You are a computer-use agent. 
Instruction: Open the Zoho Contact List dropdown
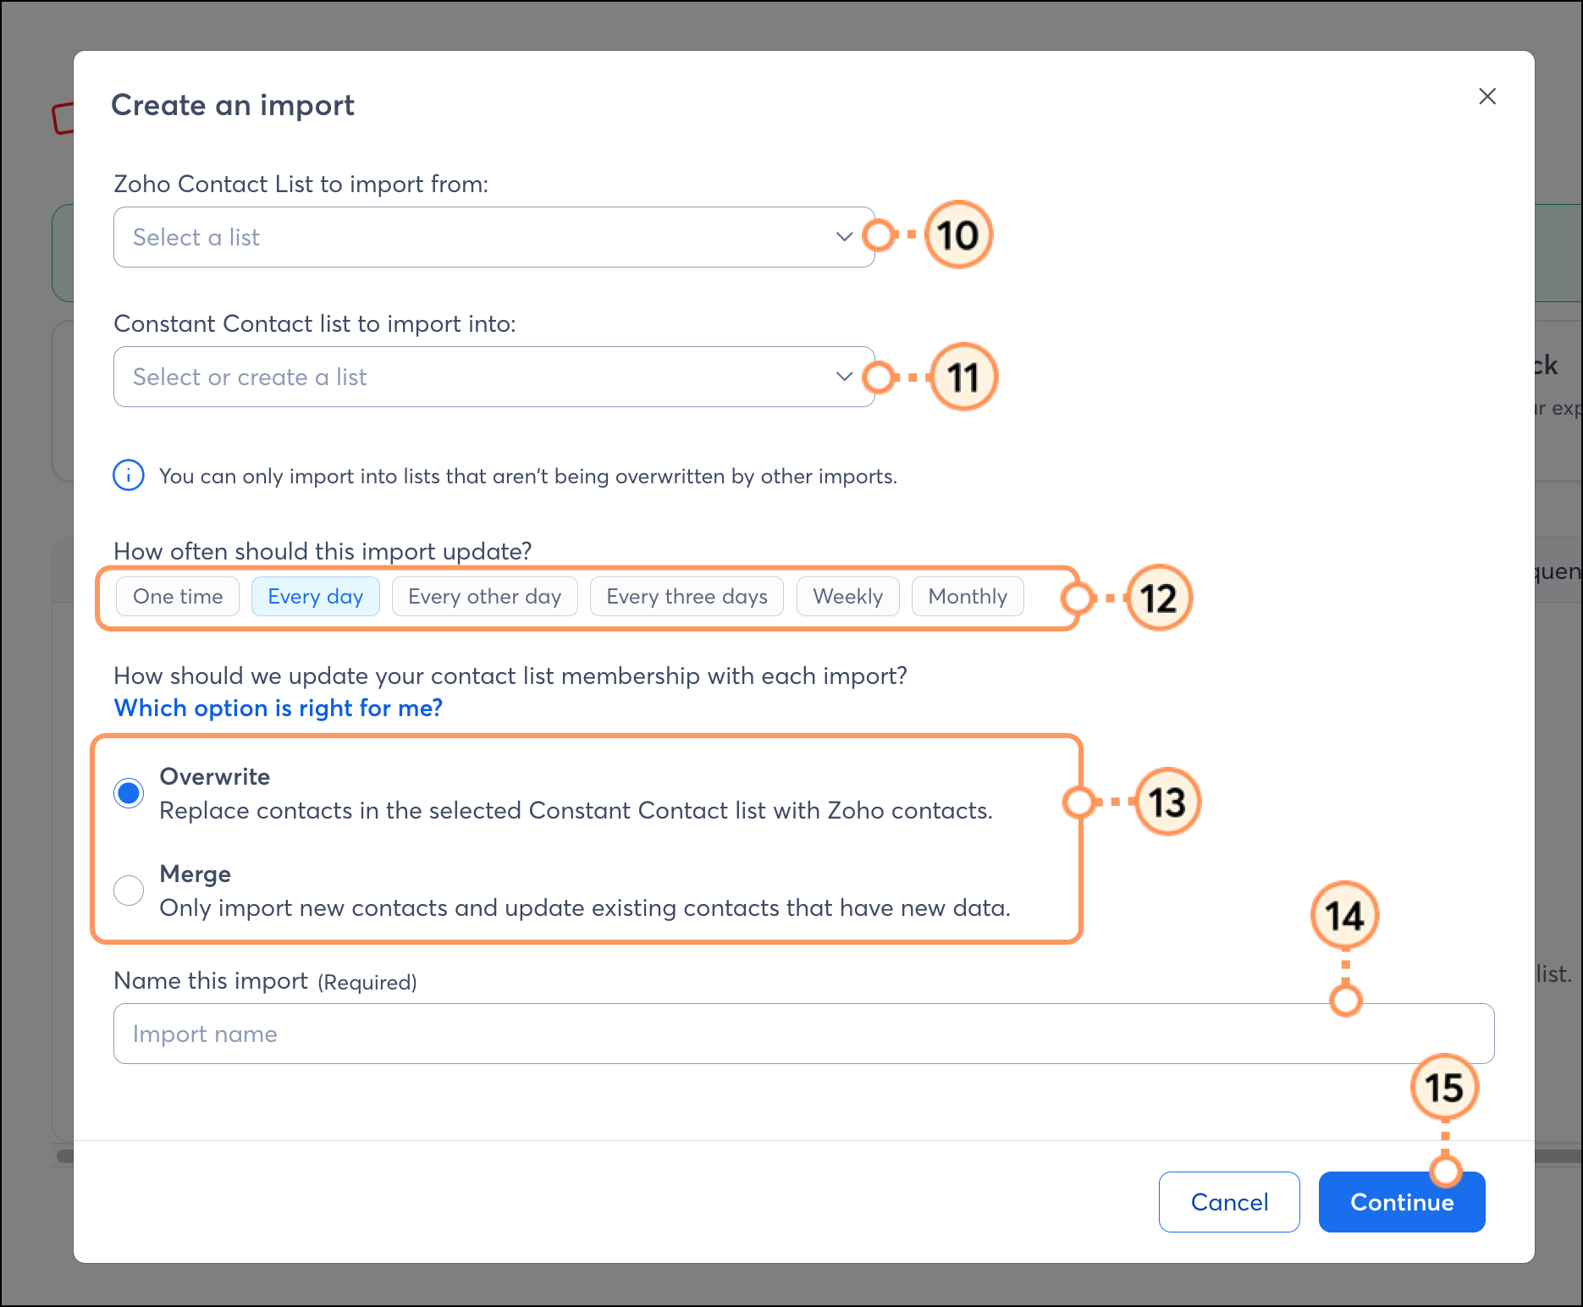494,237
